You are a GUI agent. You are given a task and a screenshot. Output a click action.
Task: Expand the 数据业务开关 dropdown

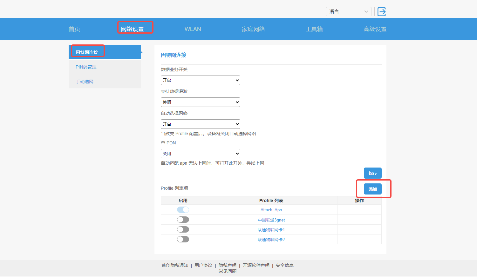coord(200,80)
